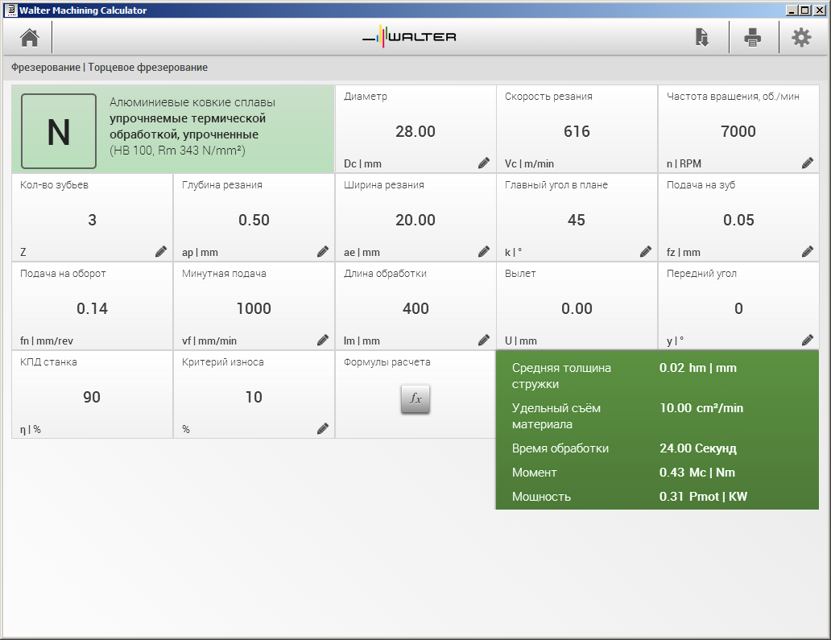
Task: Edit Критерий износа percent pencil icon
Action: point(323,428)
